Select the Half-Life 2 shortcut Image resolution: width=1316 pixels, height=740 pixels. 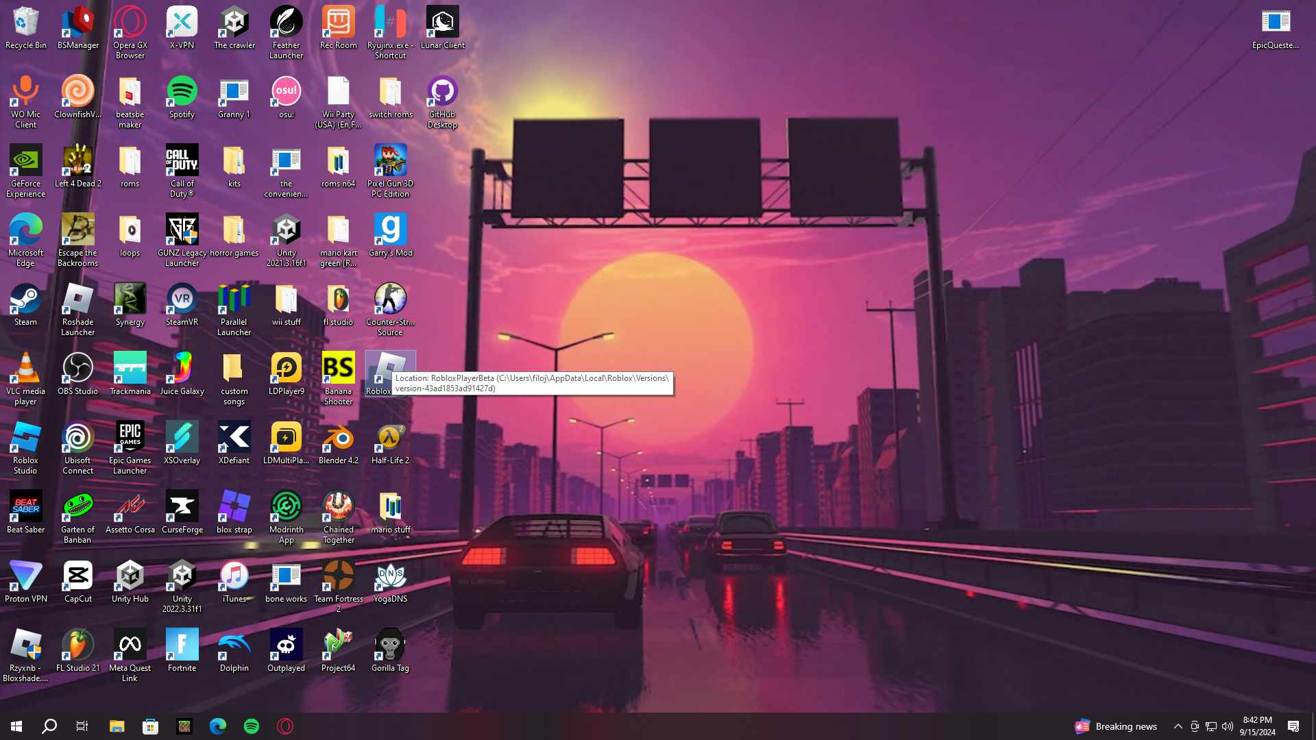390,438
